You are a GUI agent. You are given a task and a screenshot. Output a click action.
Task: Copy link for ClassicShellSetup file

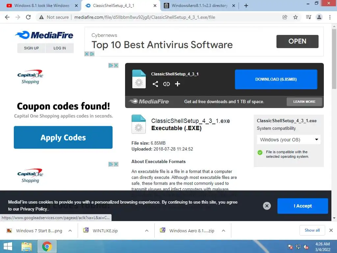click(x=166, y=84)
